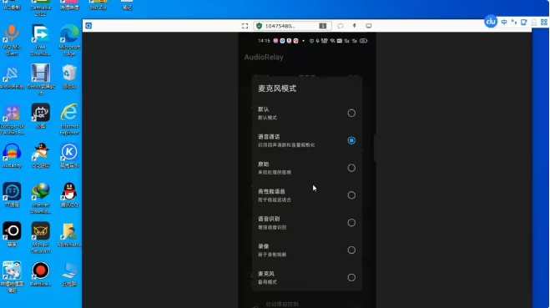550x308 pixels.
Task: Click the fullscreen icon in the remote toolbar
Action: point(245,26)
